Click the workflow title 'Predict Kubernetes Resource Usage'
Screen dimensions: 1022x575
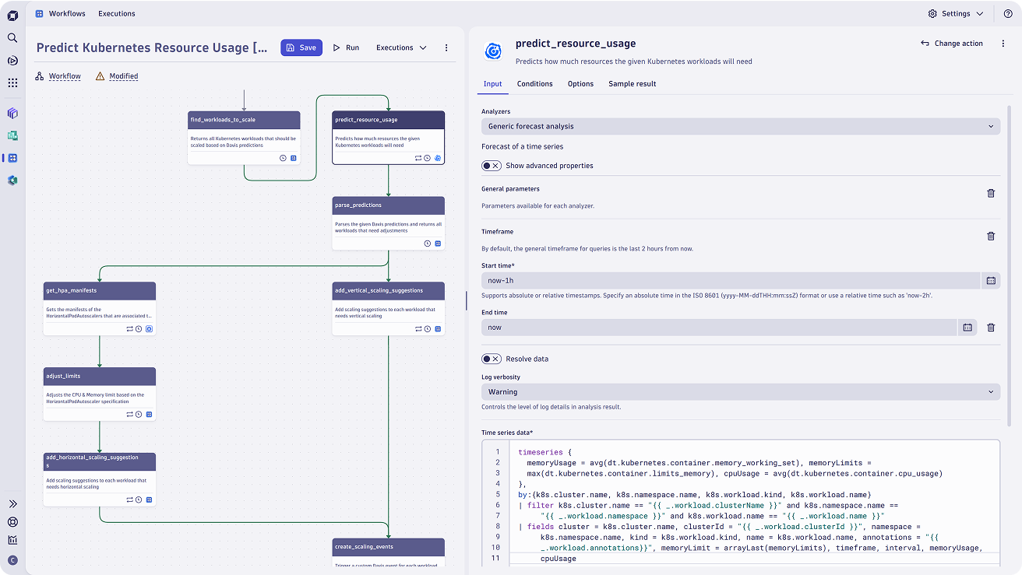pos(153,47)
